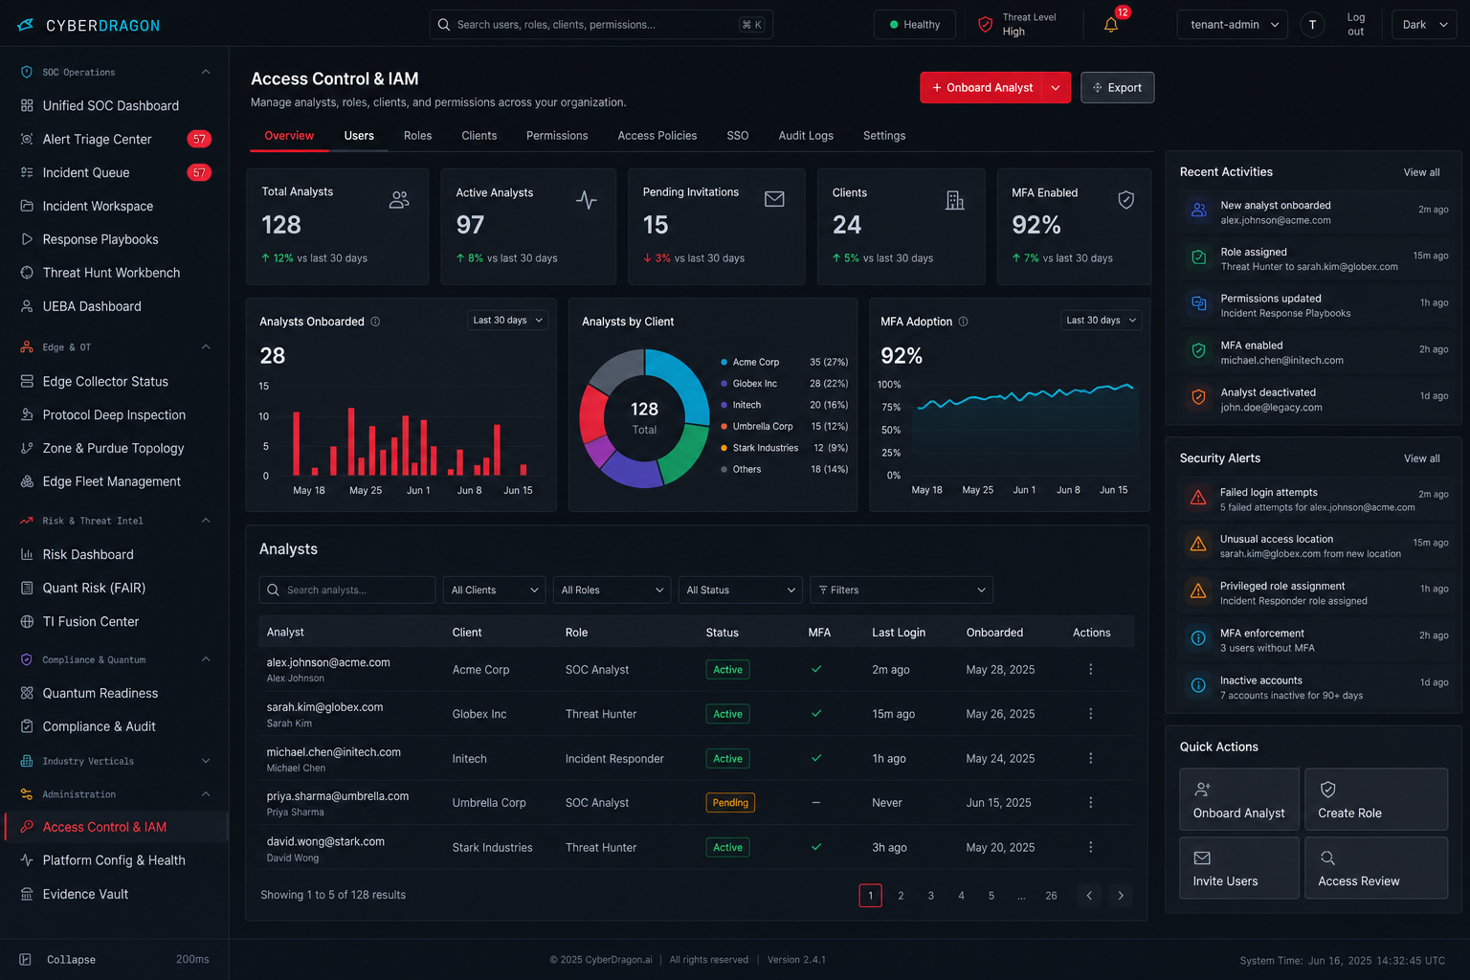Click the Threat Hunt Workbench icon
The width and height of the screenshot is (1470, 980).
pos(27,273)
